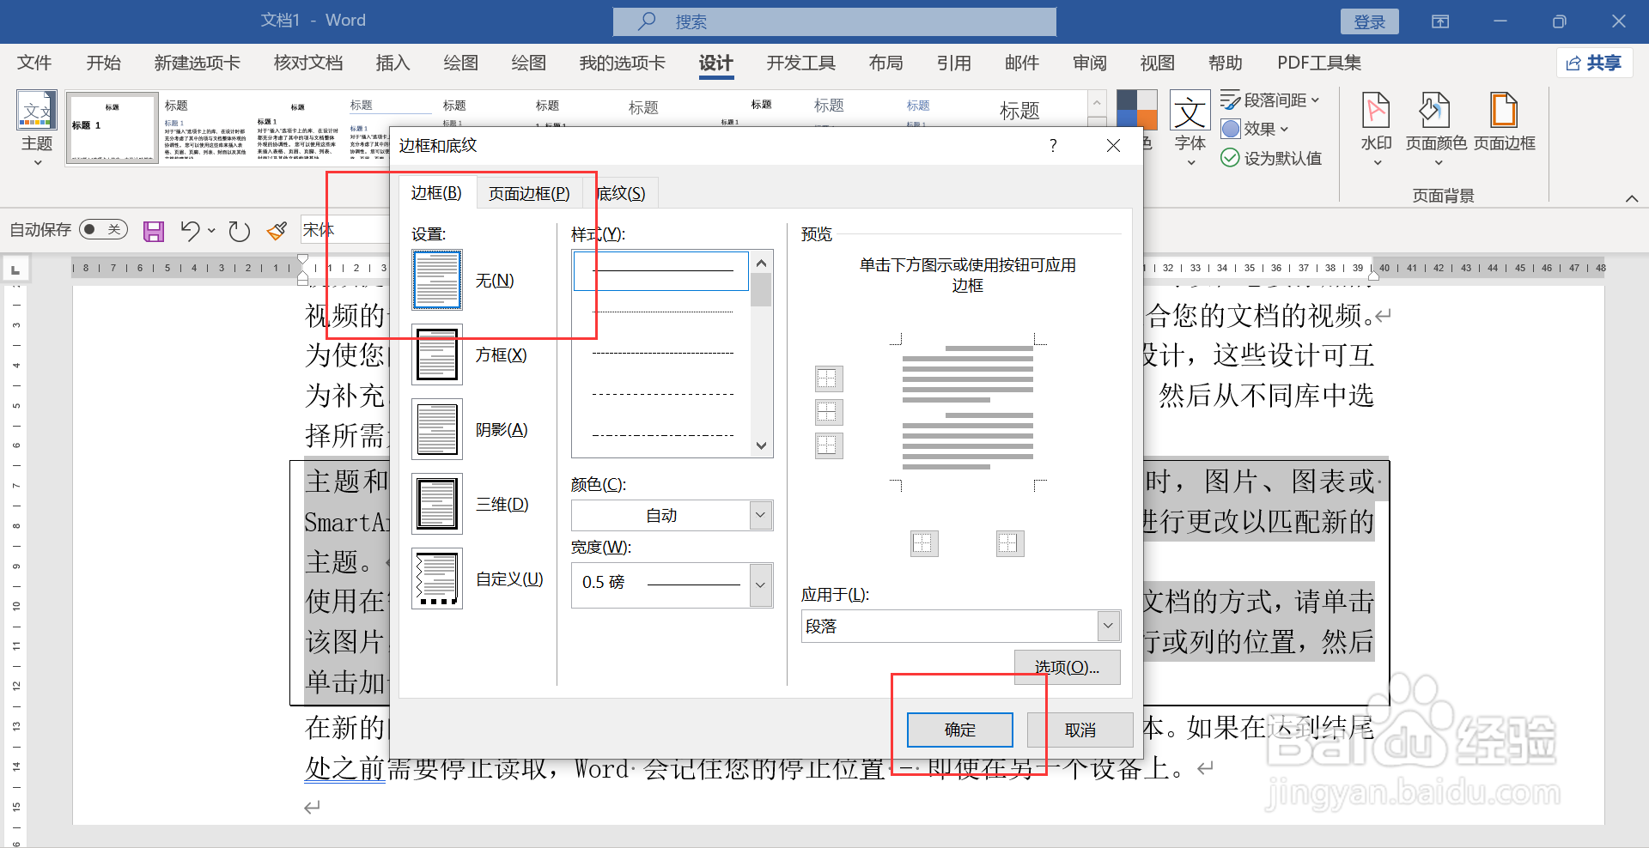1649x848 pixels.
Task: Select the Custom (自定义) border setting icon
Action: [437, 578]
